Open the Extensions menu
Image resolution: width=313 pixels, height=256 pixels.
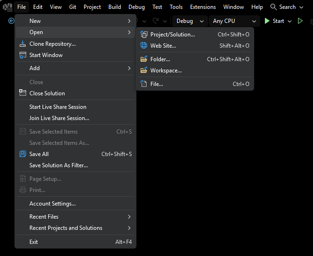click(203, 7)
